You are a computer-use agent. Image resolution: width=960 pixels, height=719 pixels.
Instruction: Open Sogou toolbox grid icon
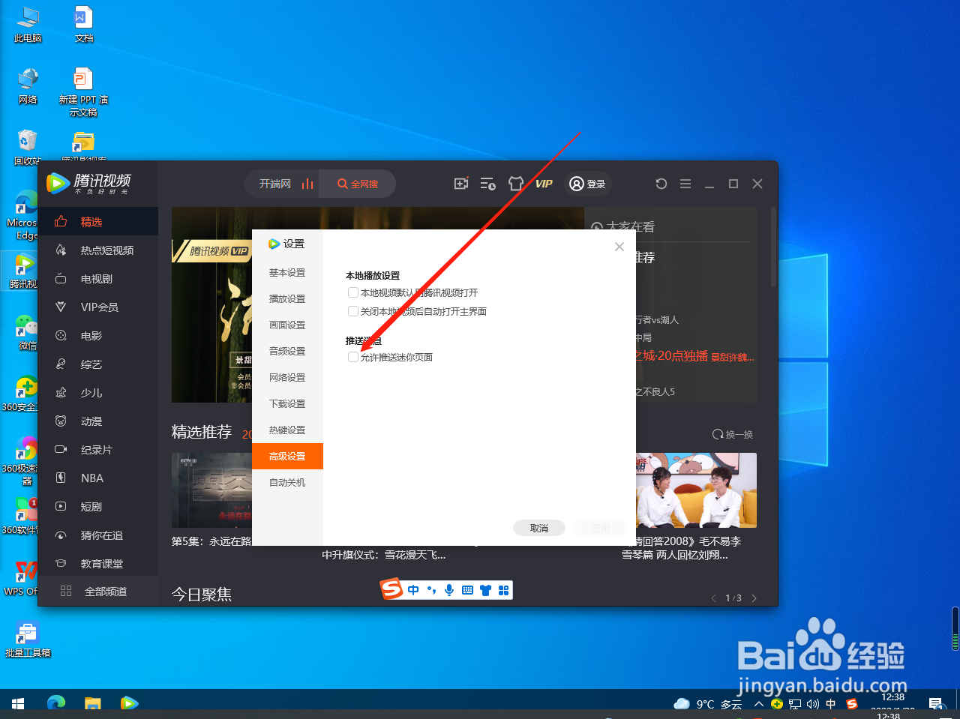503,590
